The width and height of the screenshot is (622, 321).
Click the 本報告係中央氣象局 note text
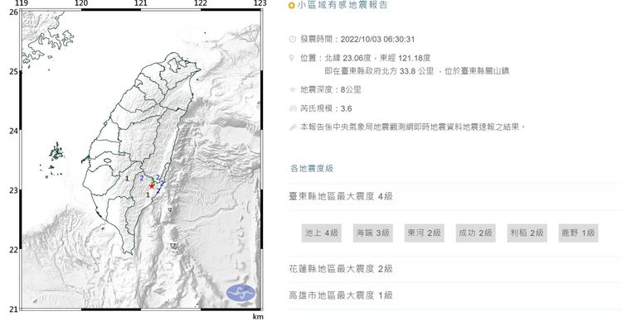pyautogui.click(x=412, y=127)
